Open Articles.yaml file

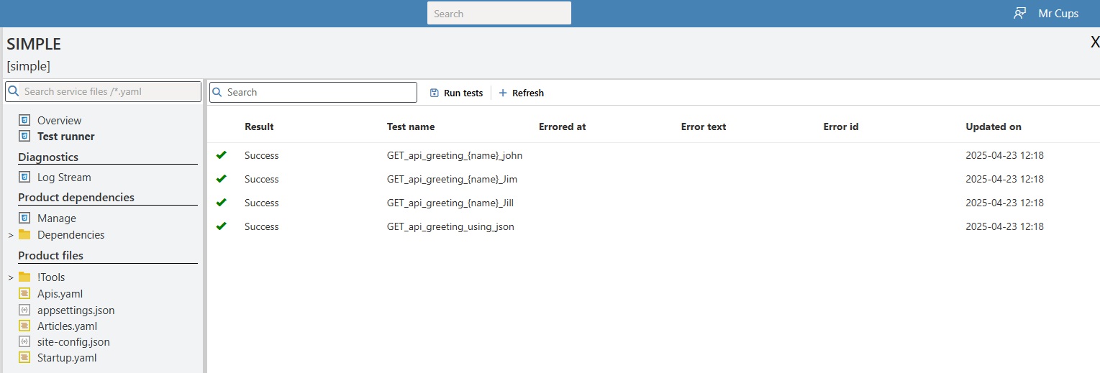point(67,326)
